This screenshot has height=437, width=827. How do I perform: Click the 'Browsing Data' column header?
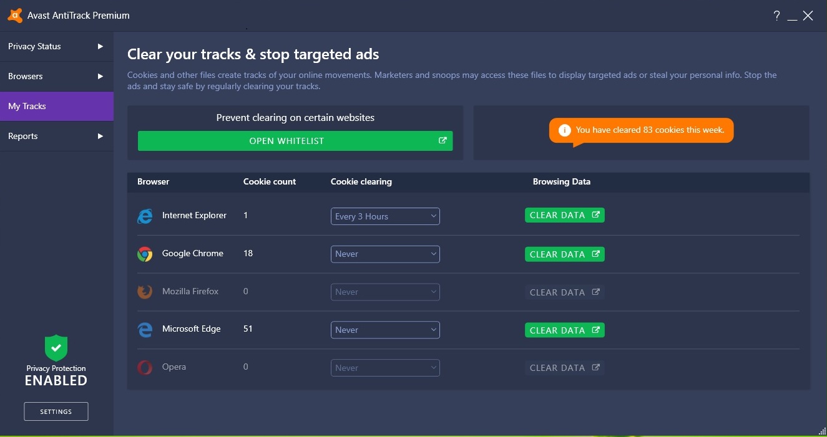click(x=562, y=181)
